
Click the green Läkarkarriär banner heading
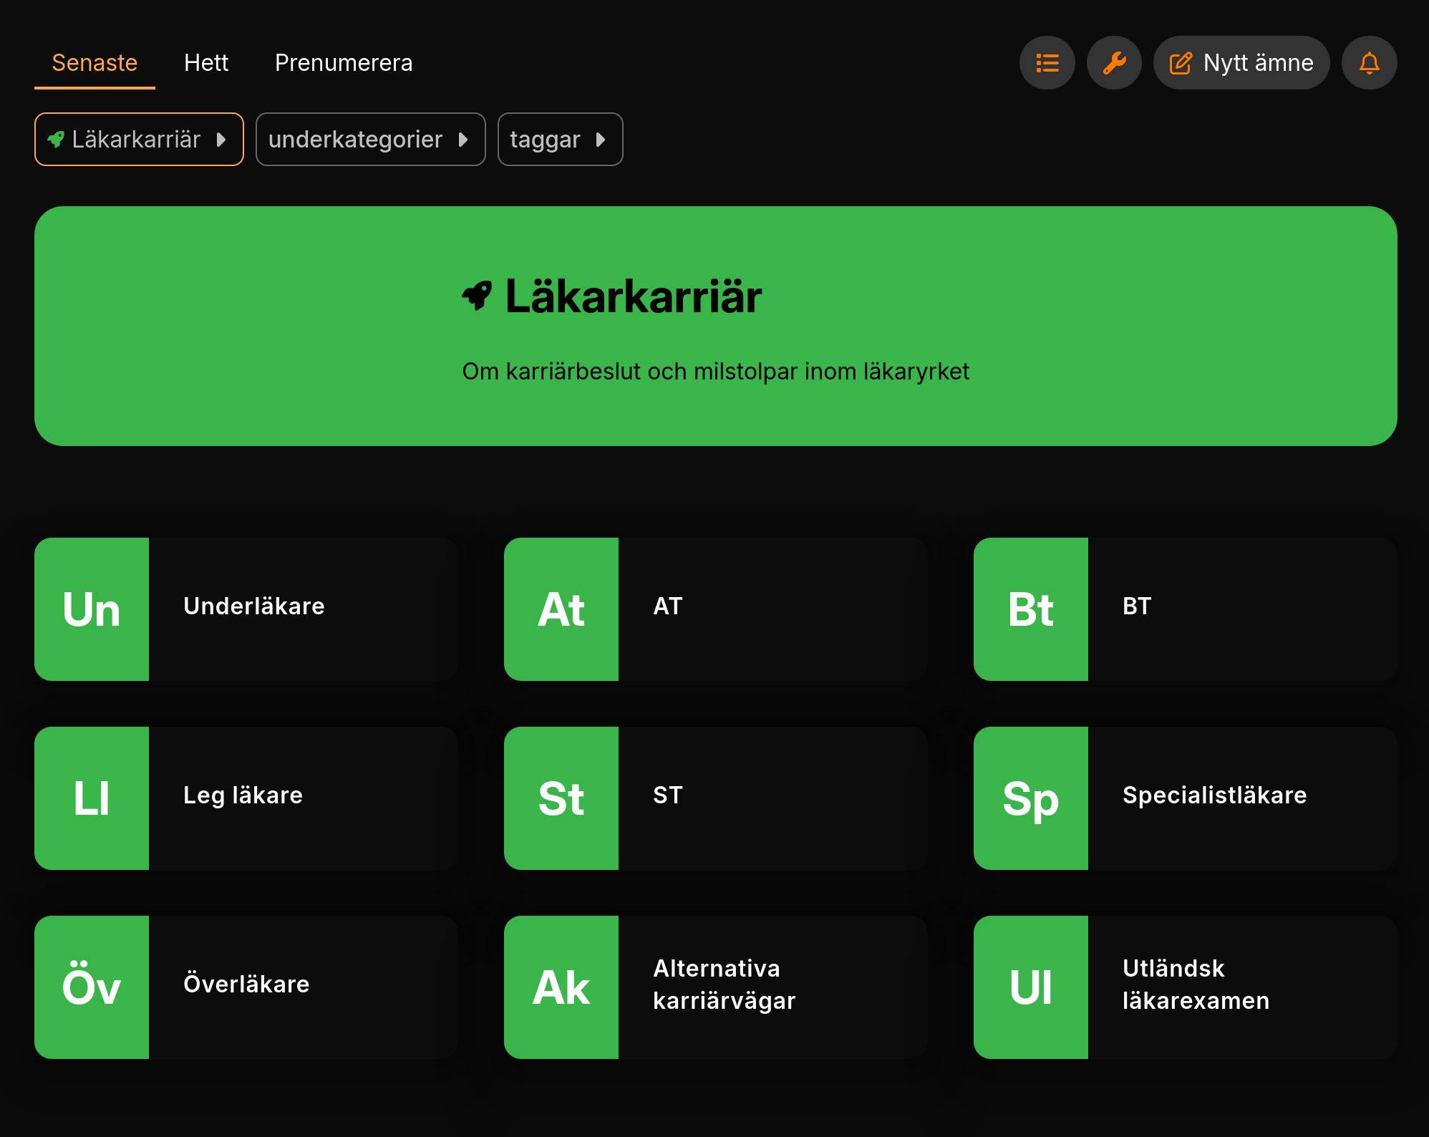pyautogui.click(x=633, y=296)
